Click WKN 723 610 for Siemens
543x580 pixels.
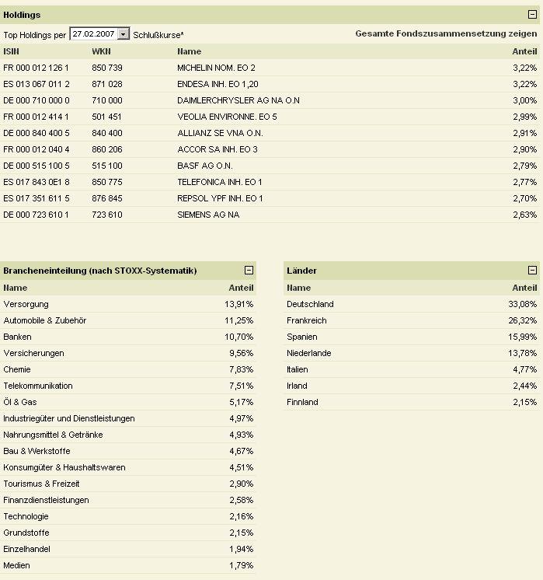coord(106,215)
